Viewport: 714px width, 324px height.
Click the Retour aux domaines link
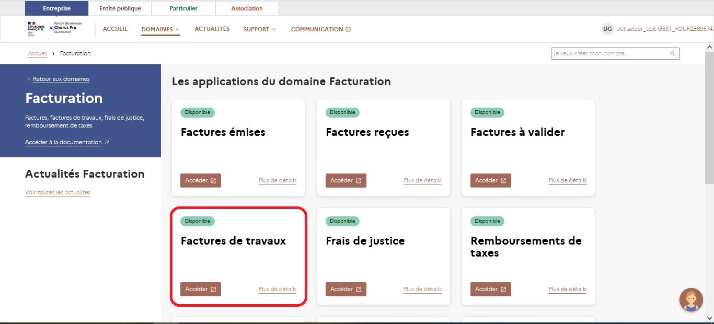(61, 78)
